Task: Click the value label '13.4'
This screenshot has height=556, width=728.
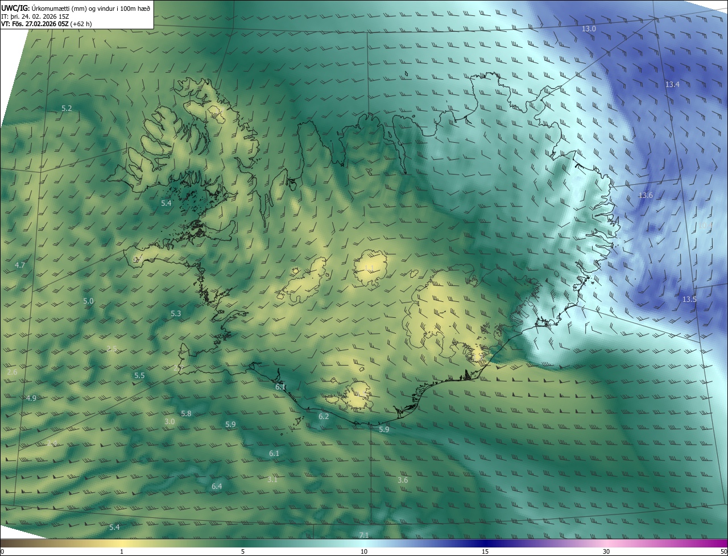Action: coord(672,84)
